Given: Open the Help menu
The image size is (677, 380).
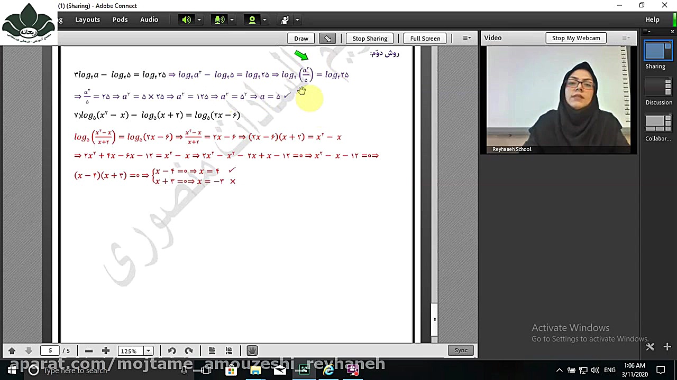Looking at the screenshot, I should coord(652,20).
